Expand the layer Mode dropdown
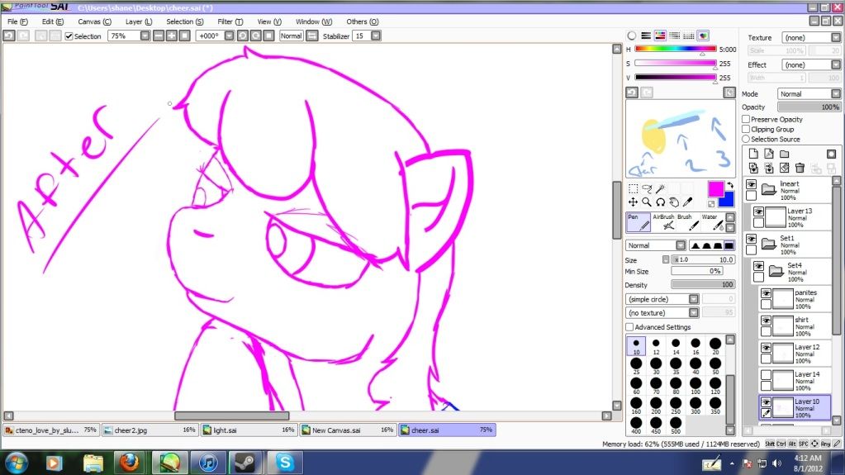Viewport: 845px width, 475px height. [809, 94]
